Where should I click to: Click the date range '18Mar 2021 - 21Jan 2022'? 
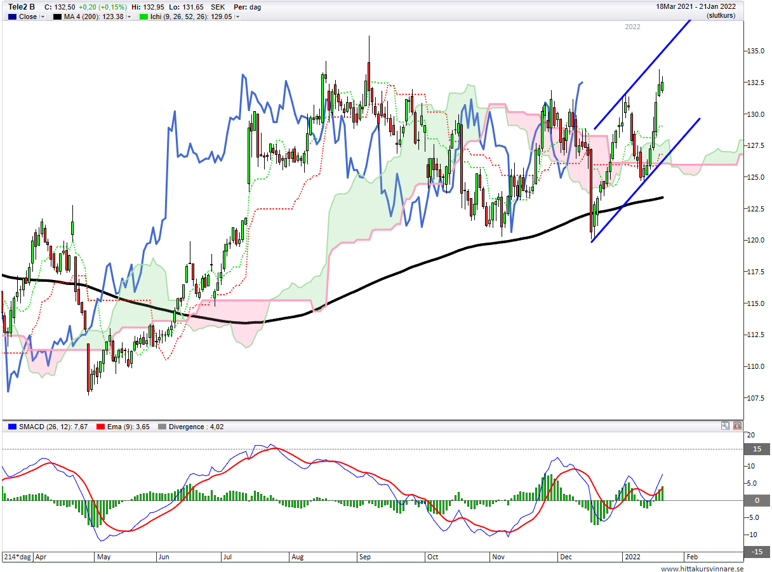(x=696, y=6)
